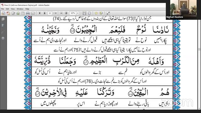
Task: Click verse number marker (76)
Action: (89, 81)
